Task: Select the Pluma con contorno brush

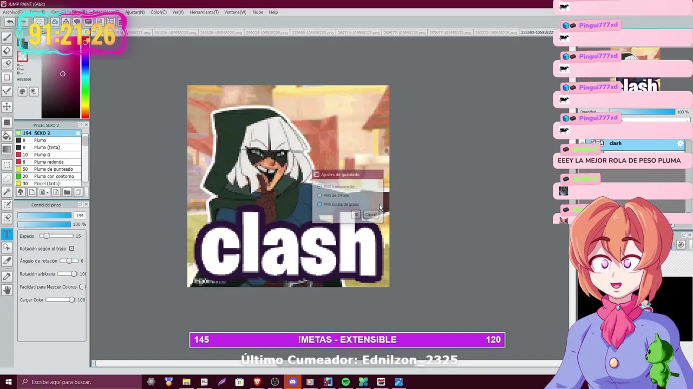Action: tap(49, 176)
